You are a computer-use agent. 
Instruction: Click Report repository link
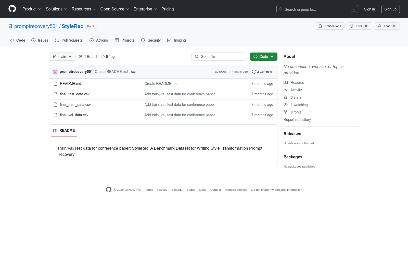click(x=297, y=120)
